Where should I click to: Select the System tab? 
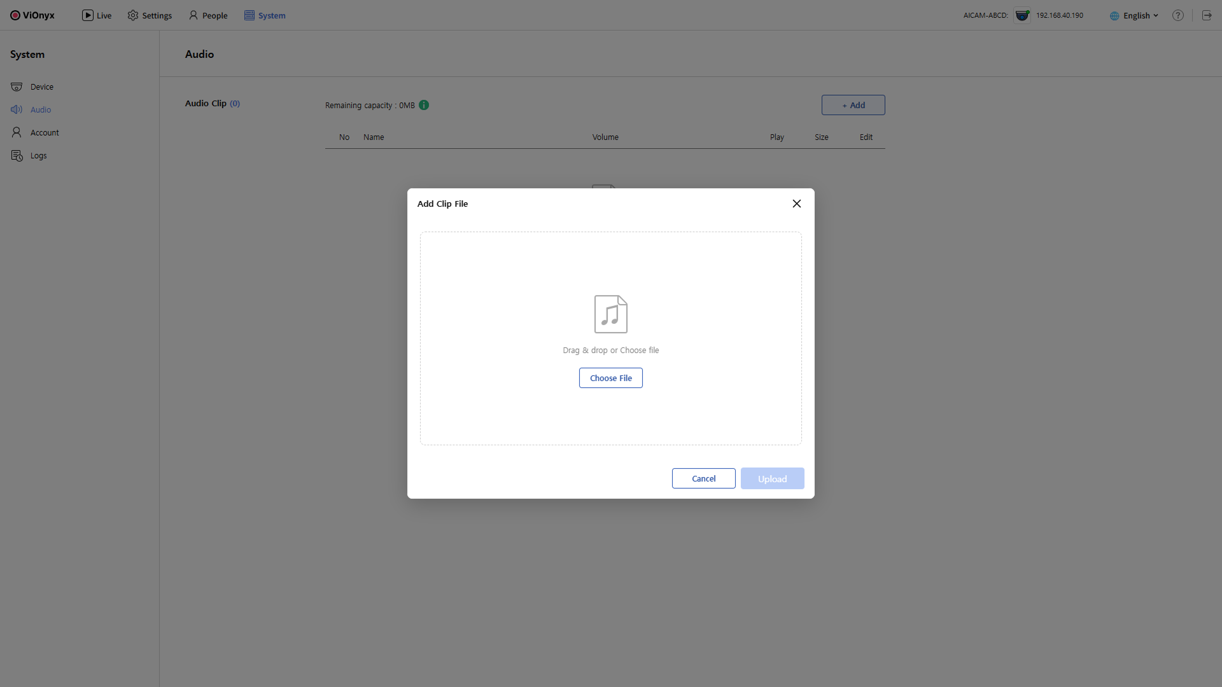pos(265,15)
